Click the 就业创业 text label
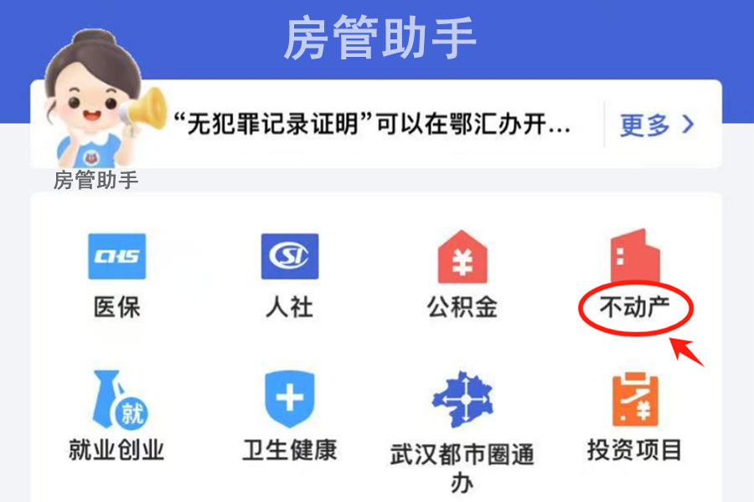The width and height of the screenshot is (754, 502). pyautogui.click(x=116, y=450)
